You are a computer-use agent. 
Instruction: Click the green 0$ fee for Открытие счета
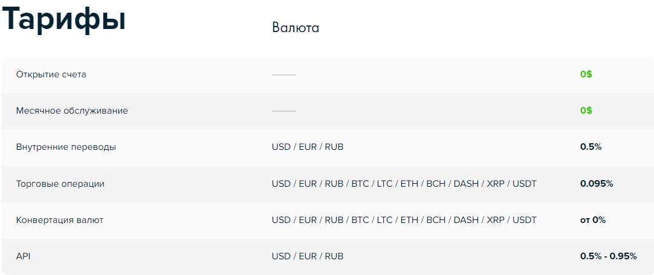(586, 75)
